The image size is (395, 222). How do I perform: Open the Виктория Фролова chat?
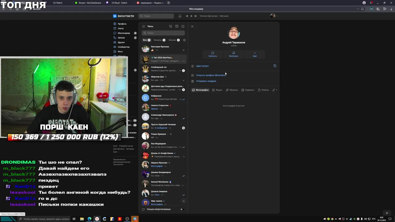coord(164,48)
